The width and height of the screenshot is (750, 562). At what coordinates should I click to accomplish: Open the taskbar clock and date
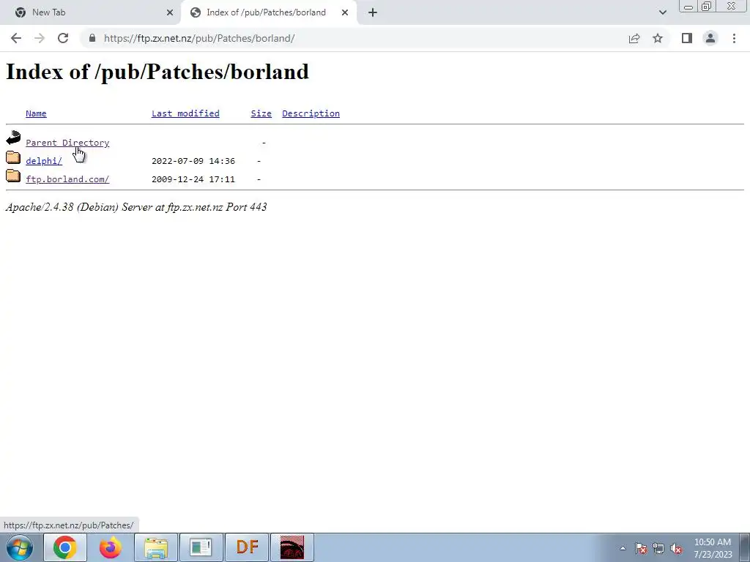(713, 548)
